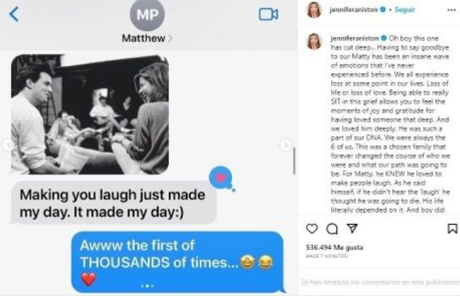Open comments via speech bubble icon
The image size is (460, 296).
click(332, 229)
